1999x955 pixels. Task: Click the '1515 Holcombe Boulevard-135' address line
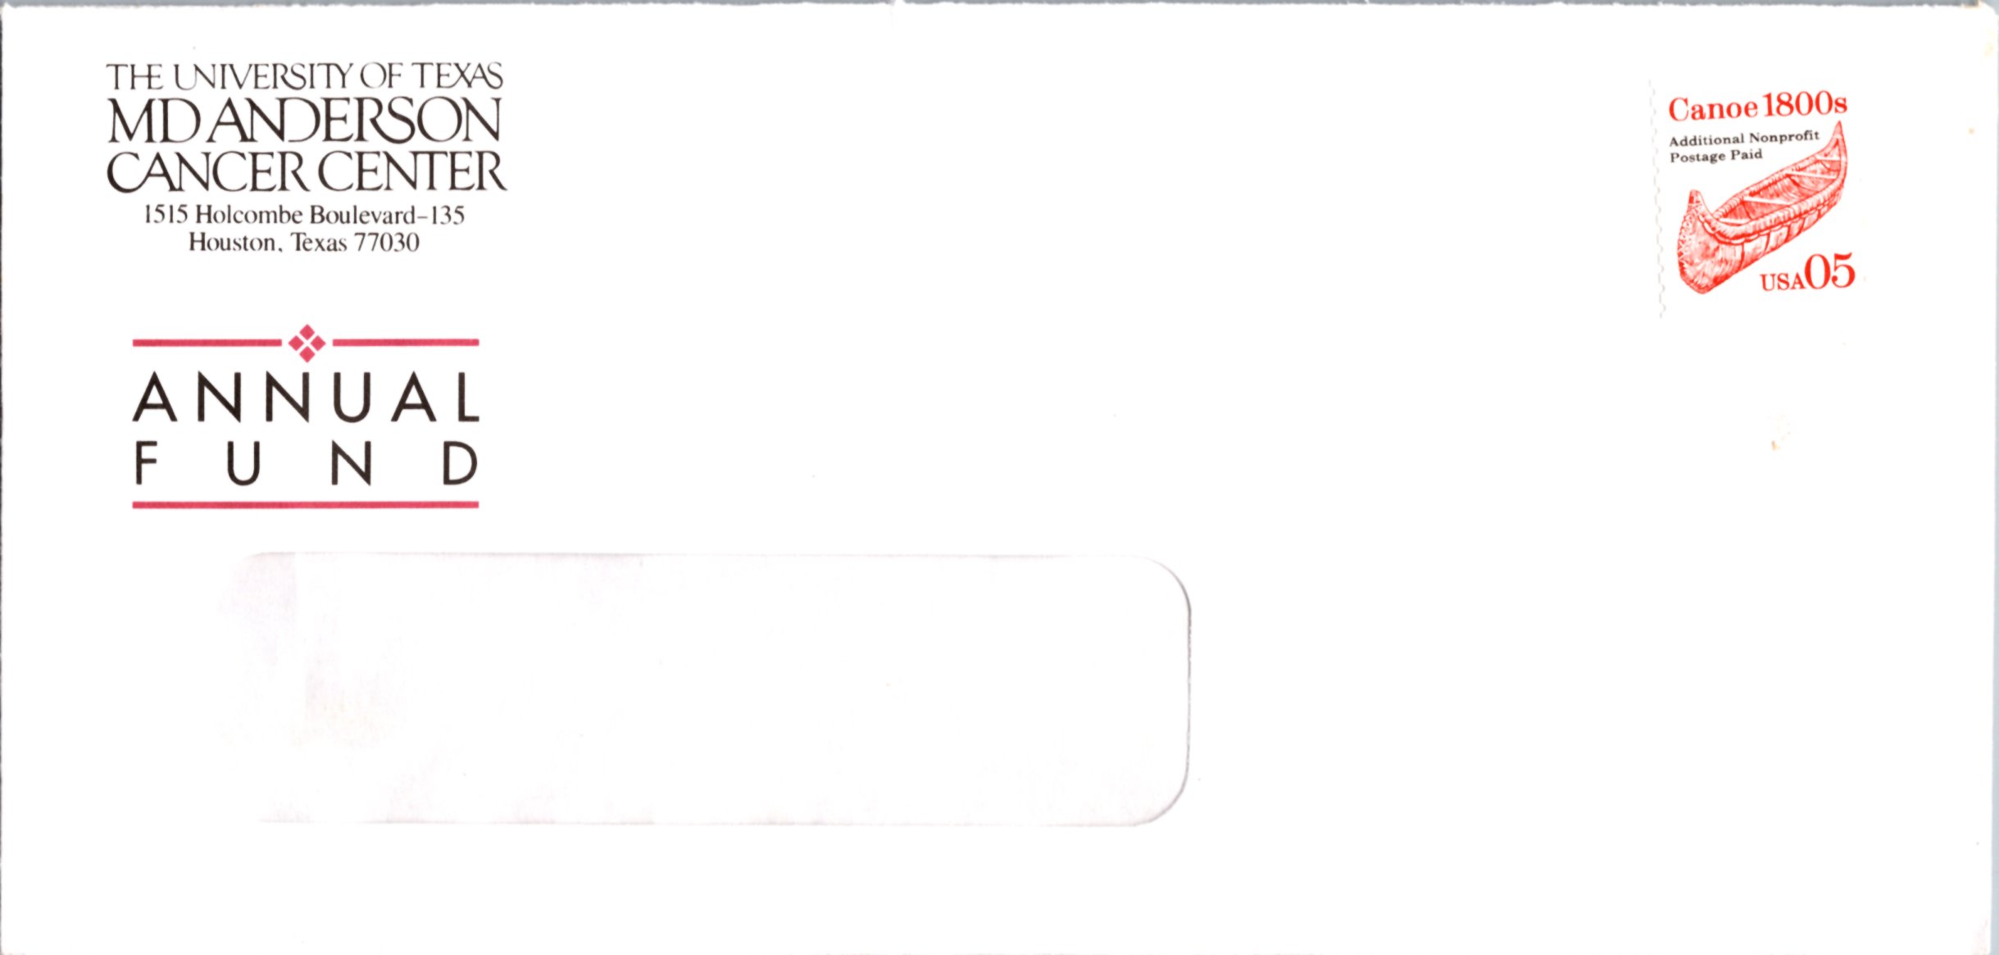pos(304,215)
